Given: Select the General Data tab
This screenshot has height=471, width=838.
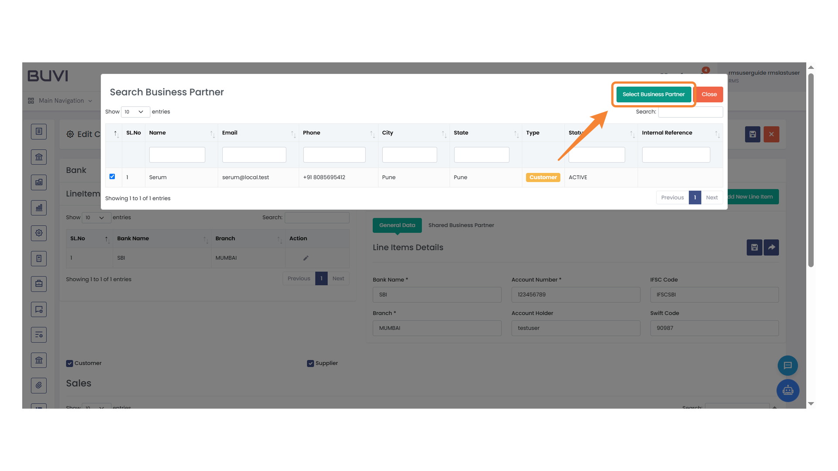Looking at the screenshot, I should coord(397,225).
